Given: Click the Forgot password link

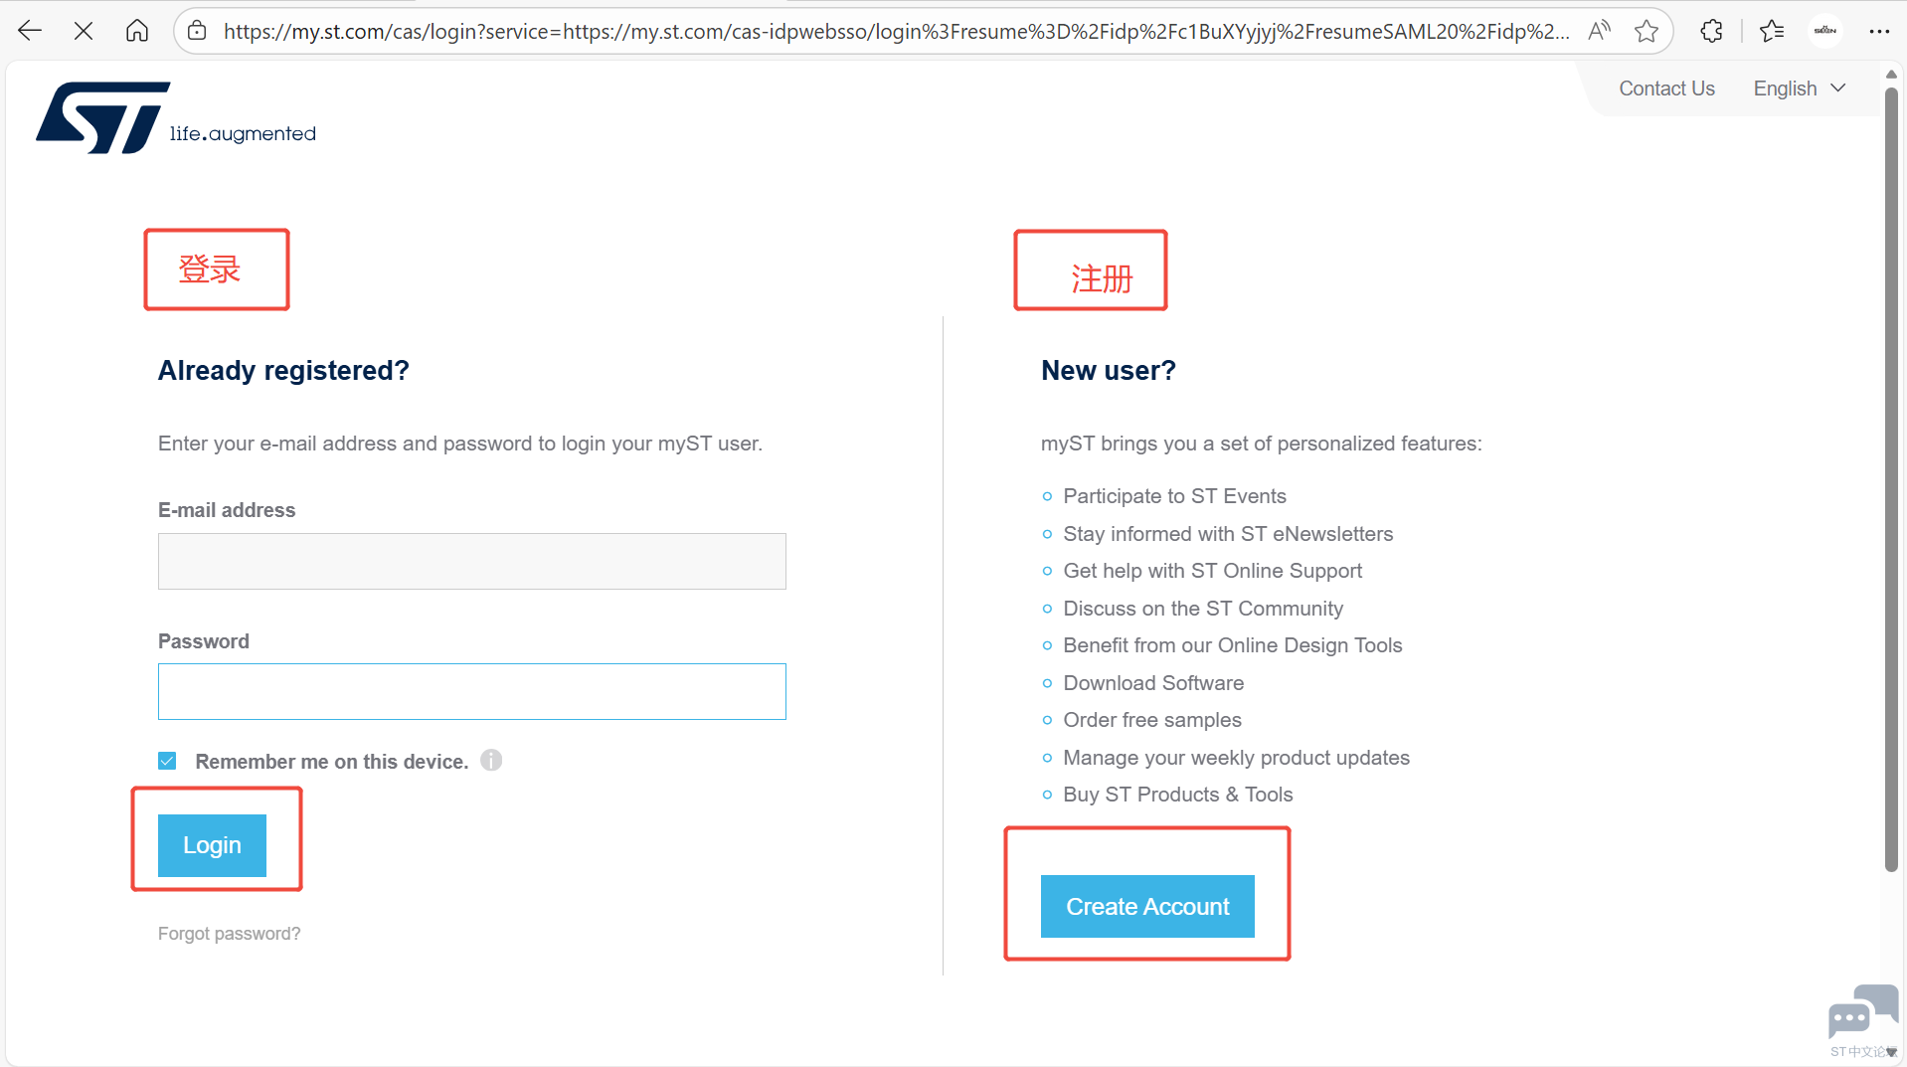Looking at the screenshot, I should pos(229,934).
